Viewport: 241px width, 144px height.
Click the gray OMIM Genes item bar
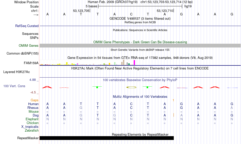(x=140, y=46)
